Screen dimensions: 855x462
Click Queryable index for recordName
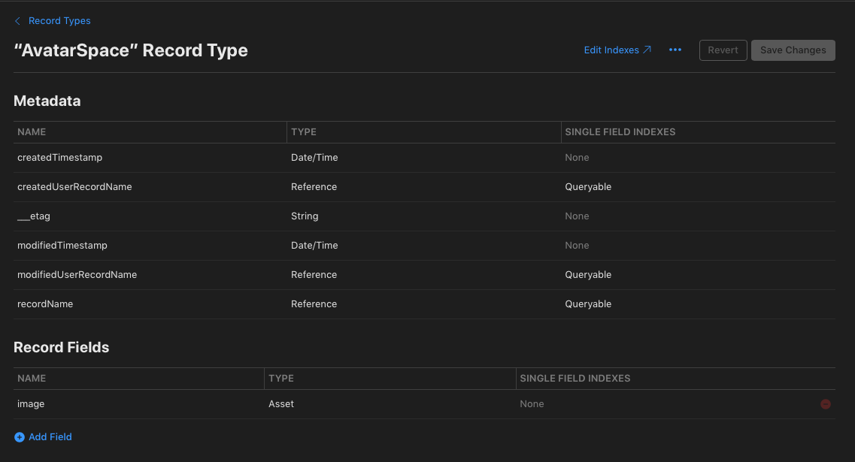[x=588, y=304]
